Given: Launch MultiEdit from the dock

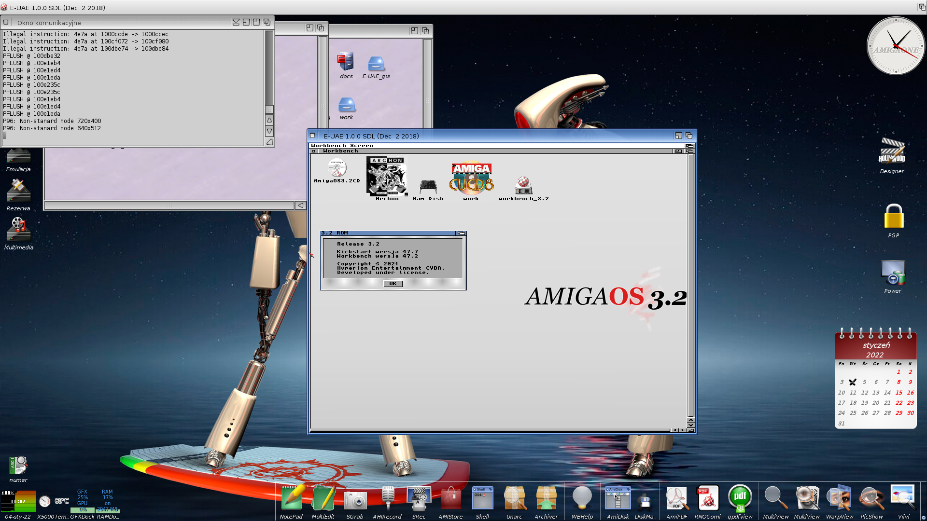Looking at the screenshot, I should [323, 498].
